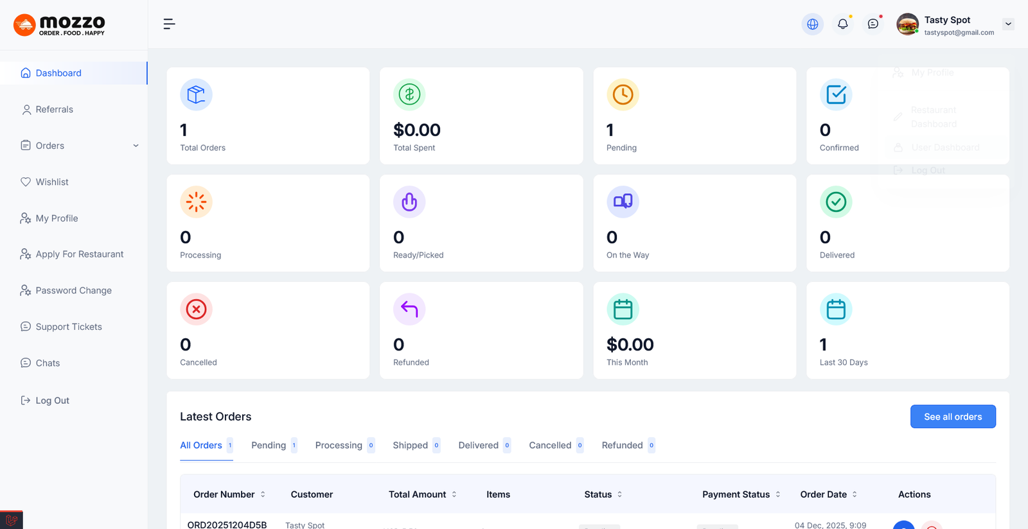The width and height of the screenshot is (1028, 529).
Task: Go to Wishlist page
Action: point(51,182)
